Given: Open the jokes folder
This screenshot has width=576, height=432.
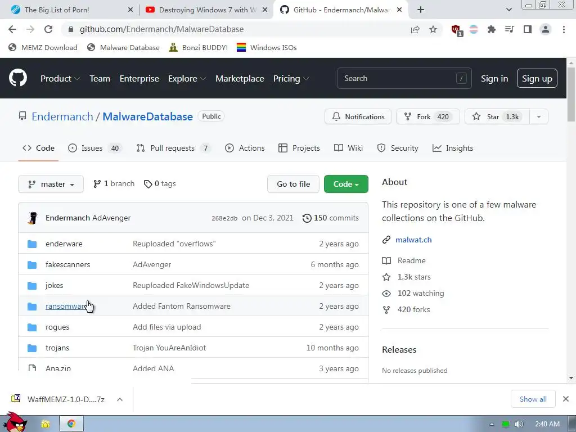Looking at the screenshot, I should 55,285.
